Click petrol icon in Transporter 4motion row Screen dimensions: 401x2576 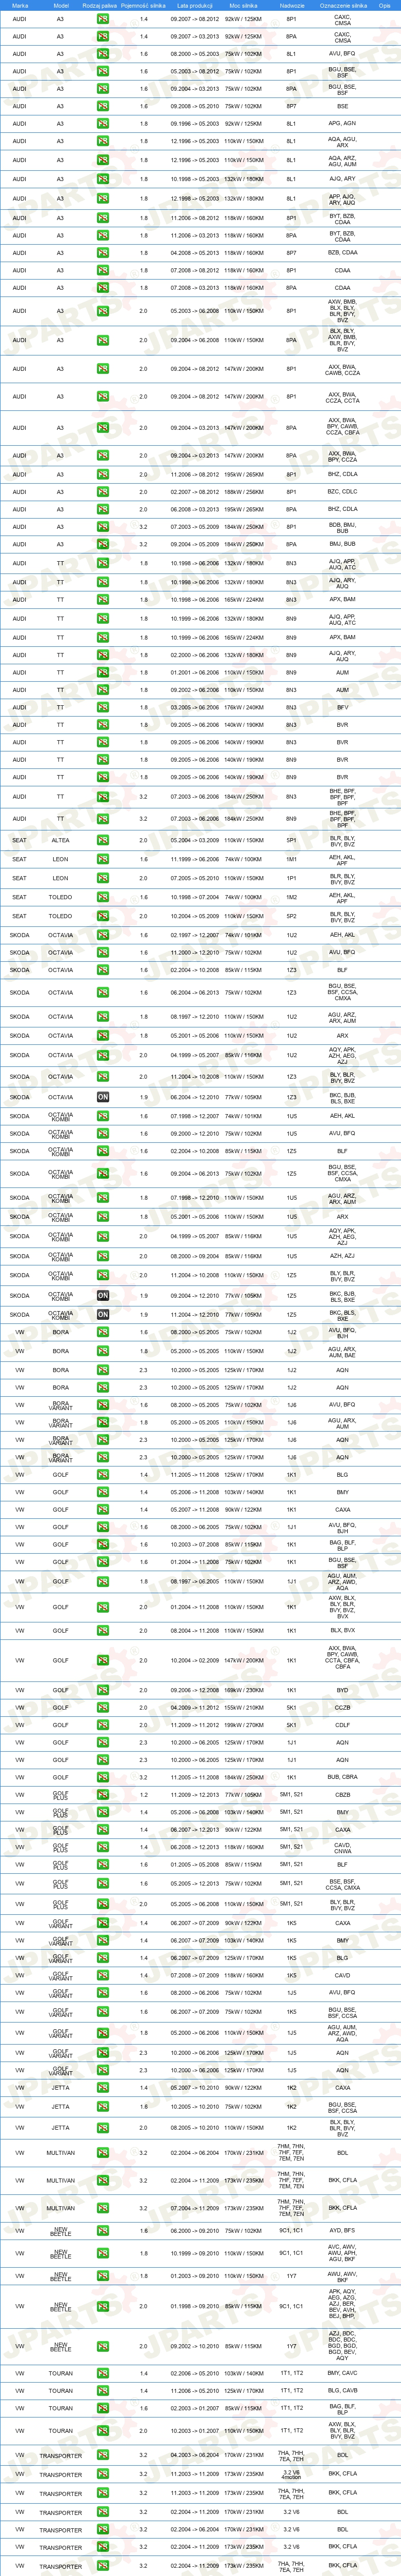103,2474
